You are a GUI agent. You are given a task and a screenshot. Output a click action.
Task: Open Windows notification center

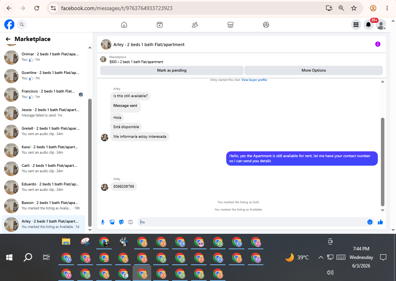pyautogui.click(x=383, y=257)
